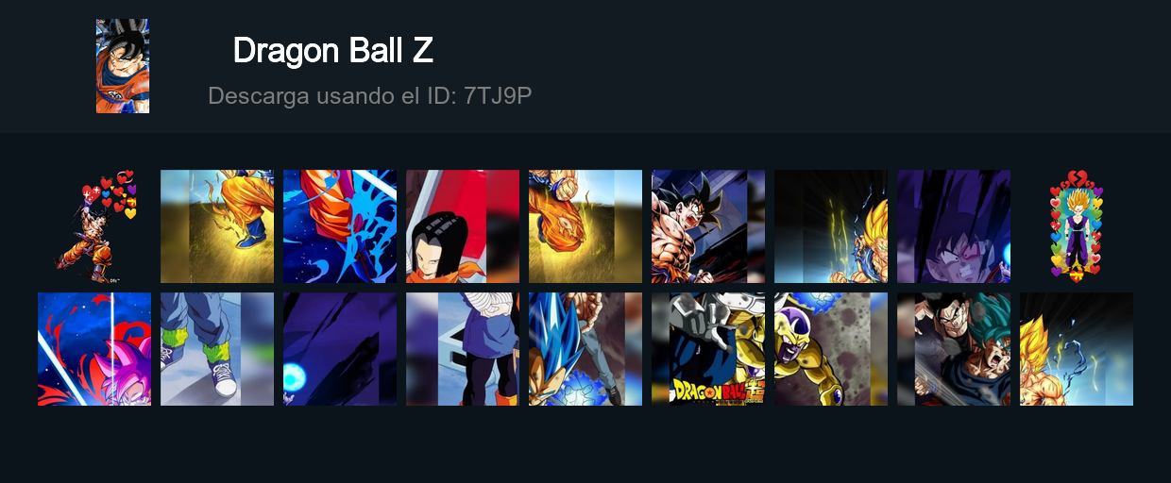Select shirtless battle-damaged Goku sticker
This screenshot has height=483, width=1171.
[708, 226]
